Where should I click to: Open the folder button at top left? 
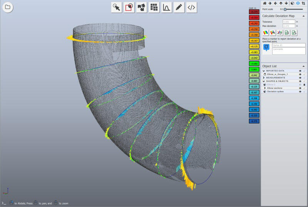point(8,7)
